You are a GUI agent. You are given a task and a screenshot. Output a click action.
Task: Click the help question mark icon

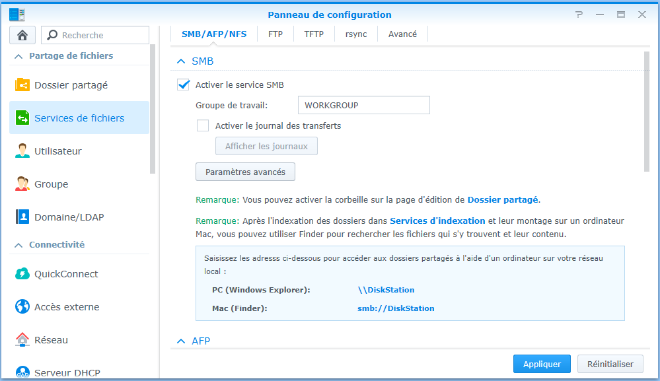click(579, 15)
